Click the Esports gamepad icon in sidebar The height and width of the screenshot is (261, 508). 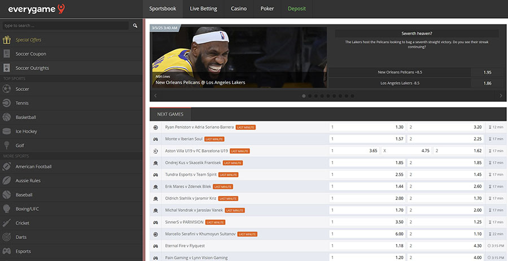(x=6, y=251)
